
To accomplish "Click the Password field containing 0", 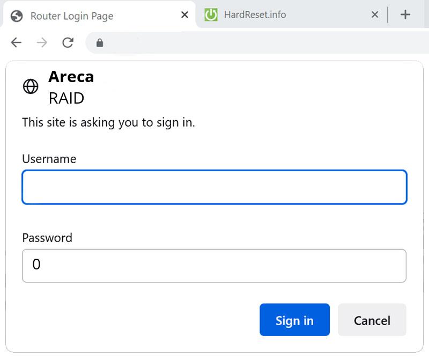I will pos(214,265).
